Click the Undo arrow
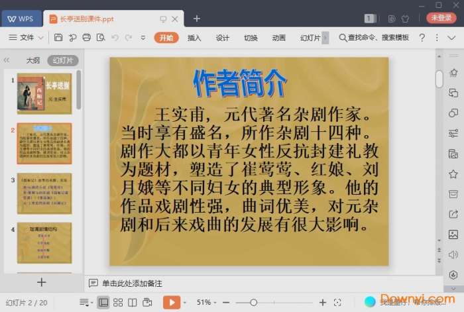The height and width of the screenshot is (312, 464). 115,38
